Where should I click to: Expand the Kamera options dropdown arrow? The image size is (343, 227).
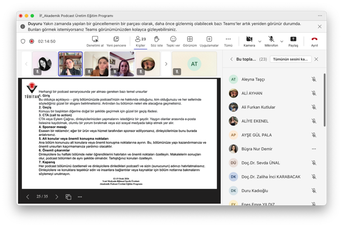pos(260,41)
